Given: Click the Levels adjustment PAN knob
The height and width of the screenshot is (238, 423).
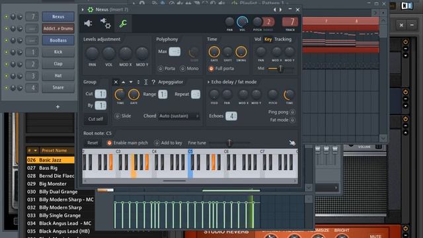Looking at the screenshot, I should pyautogui.click(x=92, y=54).
